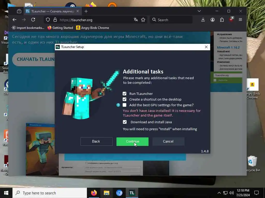The width and height of the screenshot is (265, 198).
Task: Click Minecraft 1.16.2 link in sidebar
Action: click(x=228, y=47)
